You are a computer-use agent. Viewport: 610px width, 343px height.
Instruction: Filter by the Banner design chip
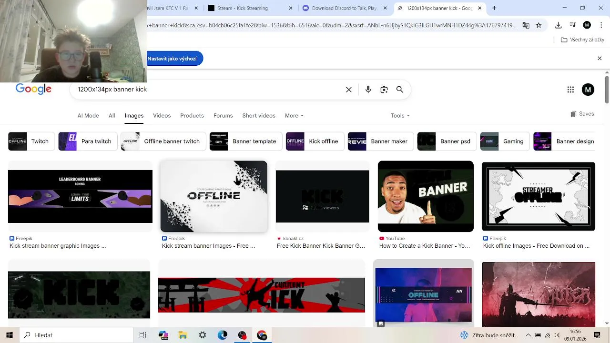pyautogui.click(x=564, y=141)
